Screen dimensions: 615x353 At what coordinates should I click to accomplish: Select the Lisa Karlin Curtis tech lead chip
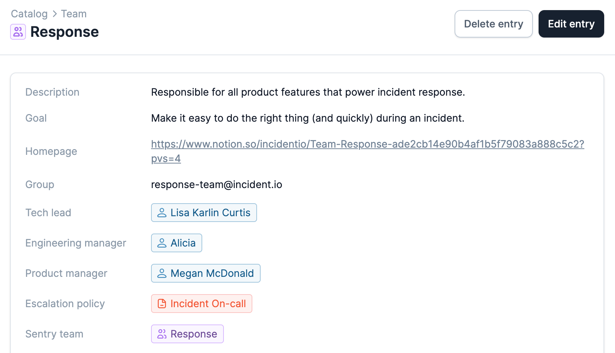204,213
